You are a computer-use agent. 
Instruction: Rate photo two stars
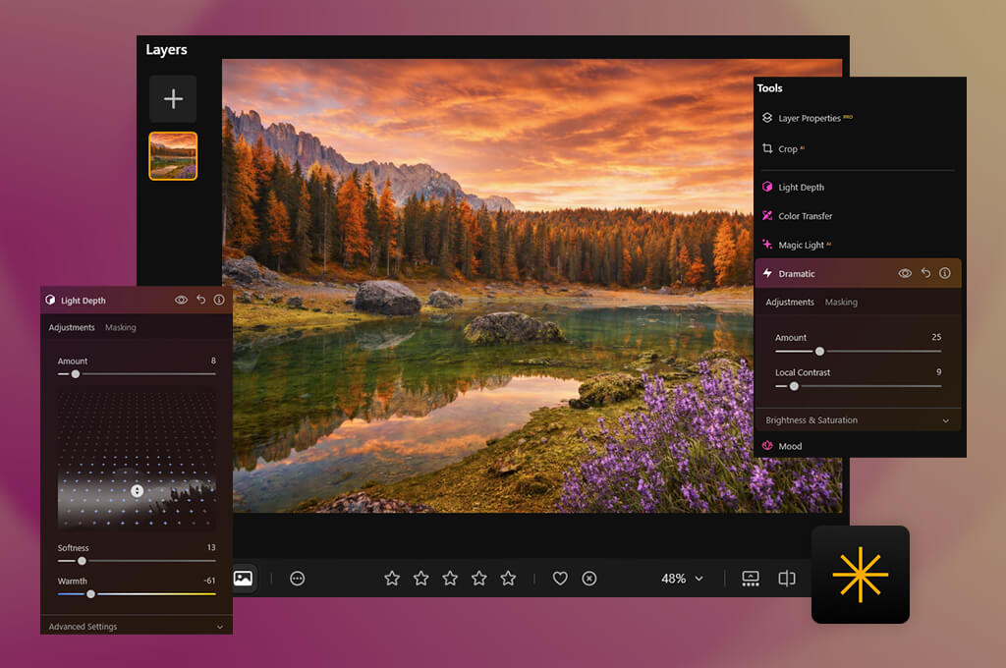pos(420,579)
